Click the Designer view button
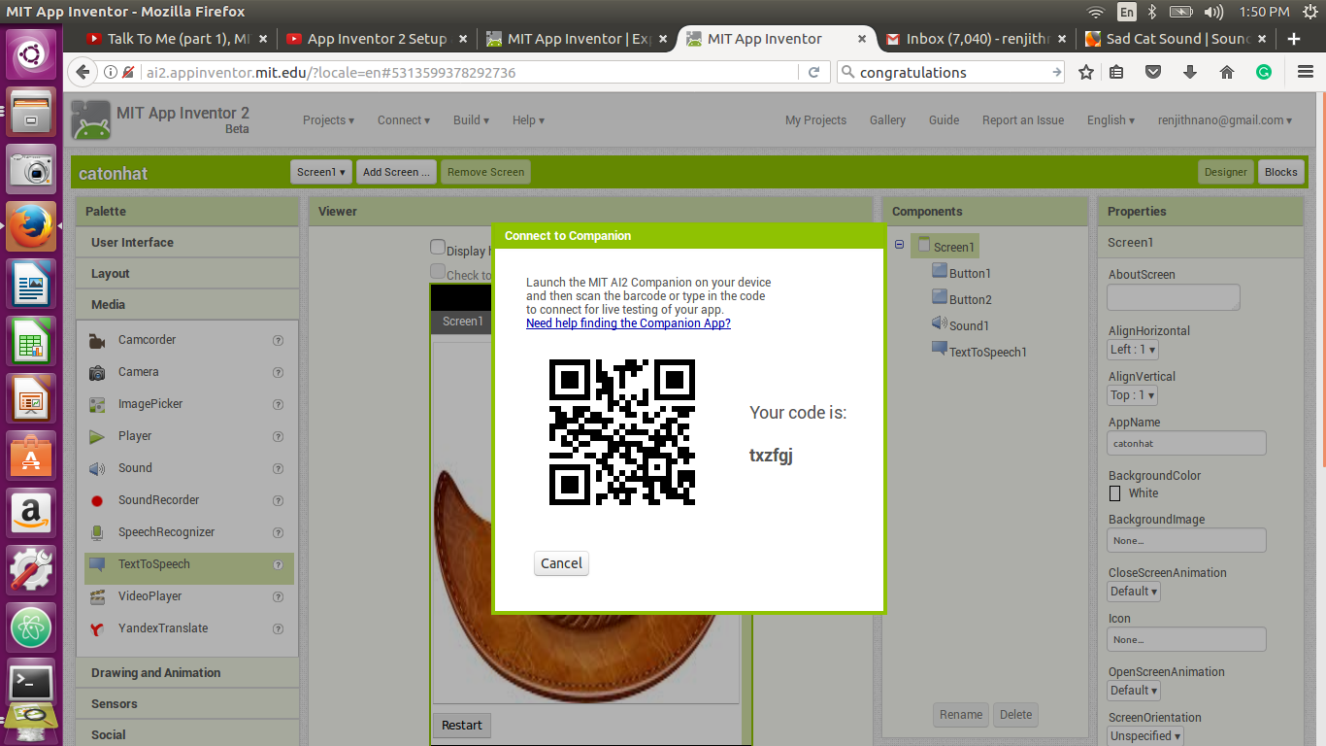The width and height of the screenshot is (1326, 746). click(1225, 172)
